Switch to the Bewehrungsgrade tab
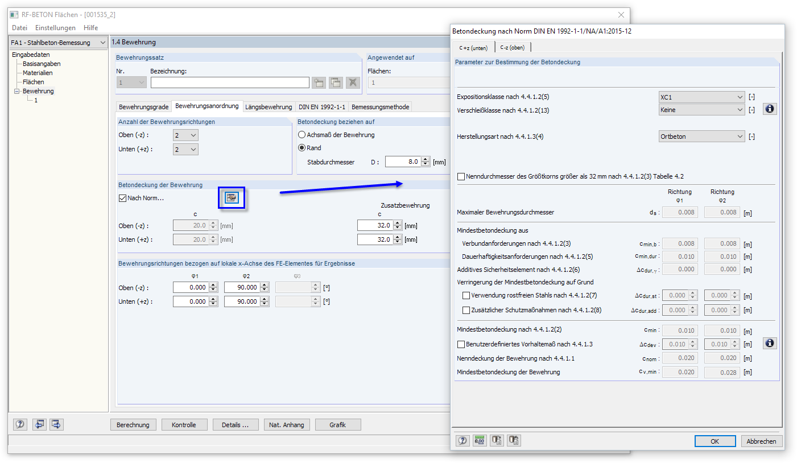This screenshot has width=797, height=463. [143, 107]
